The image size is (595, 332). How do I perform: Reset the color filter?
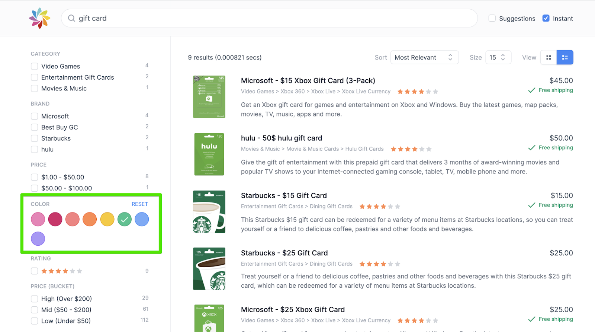(140, 204)
